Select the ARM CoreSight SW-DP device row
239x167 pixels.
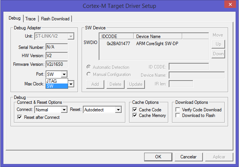[152, 44]
